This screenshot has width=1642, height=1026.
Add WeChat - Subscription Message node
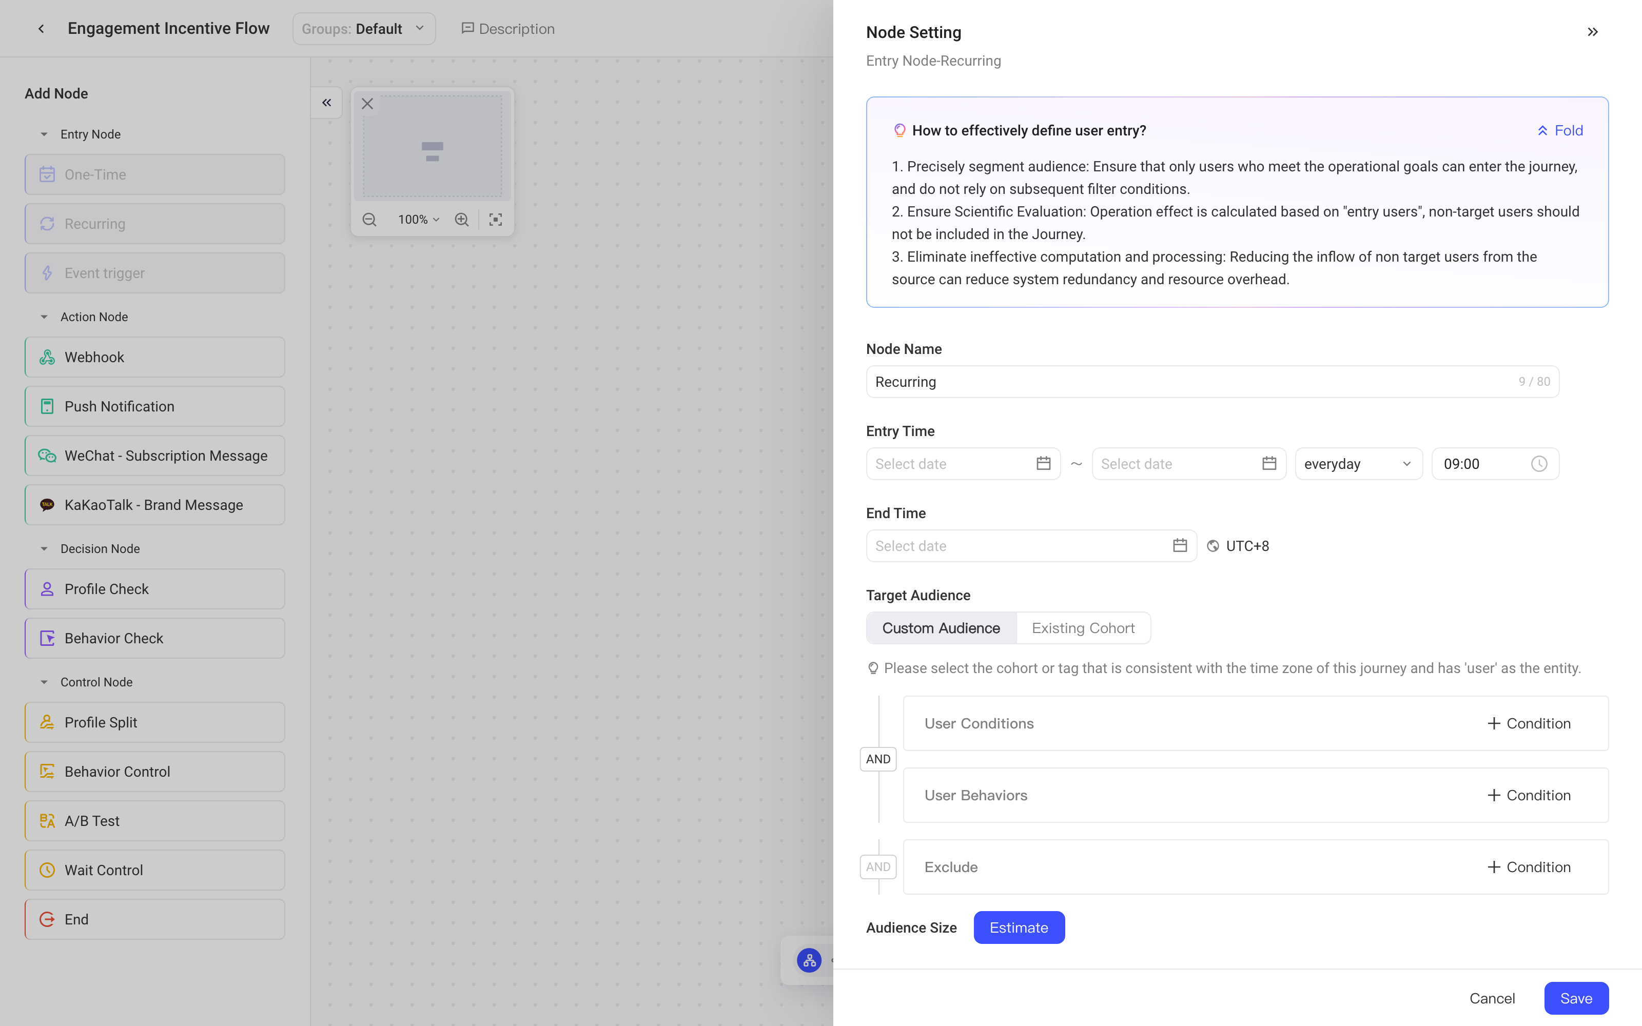[x=154, y=456]
